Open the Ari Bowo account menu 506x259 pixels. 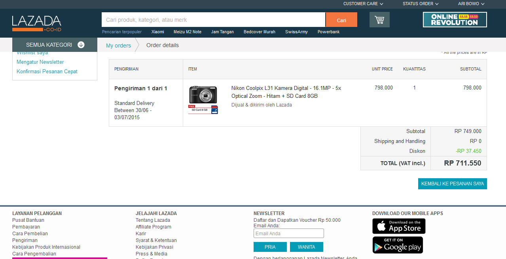[471, 4]
